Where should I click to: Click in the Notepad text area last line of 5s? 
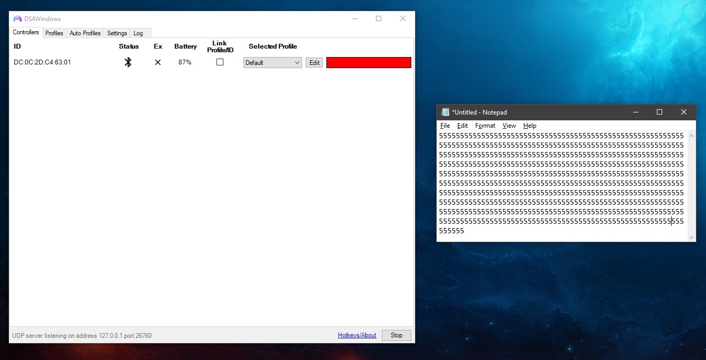(451, 231)
